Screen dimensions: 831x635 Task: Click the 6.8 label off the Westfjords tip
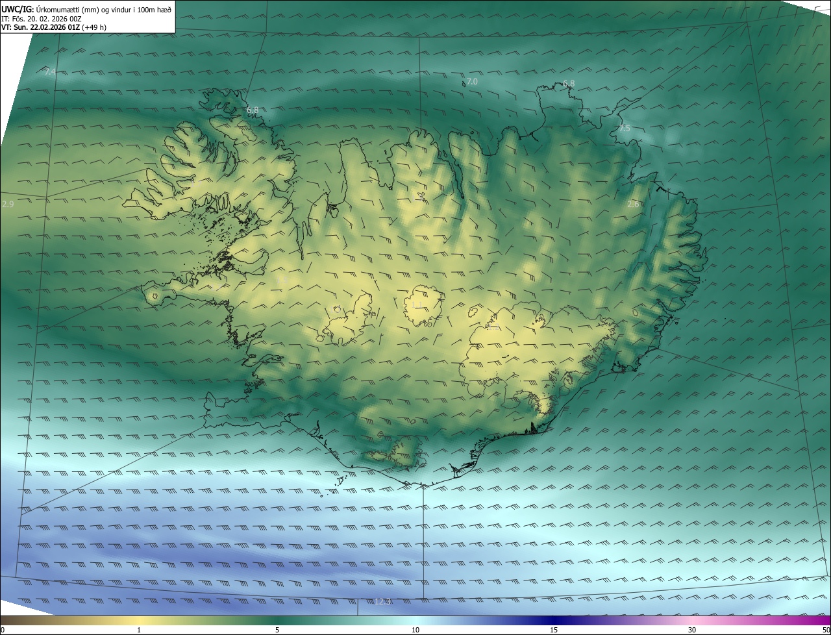253,110
